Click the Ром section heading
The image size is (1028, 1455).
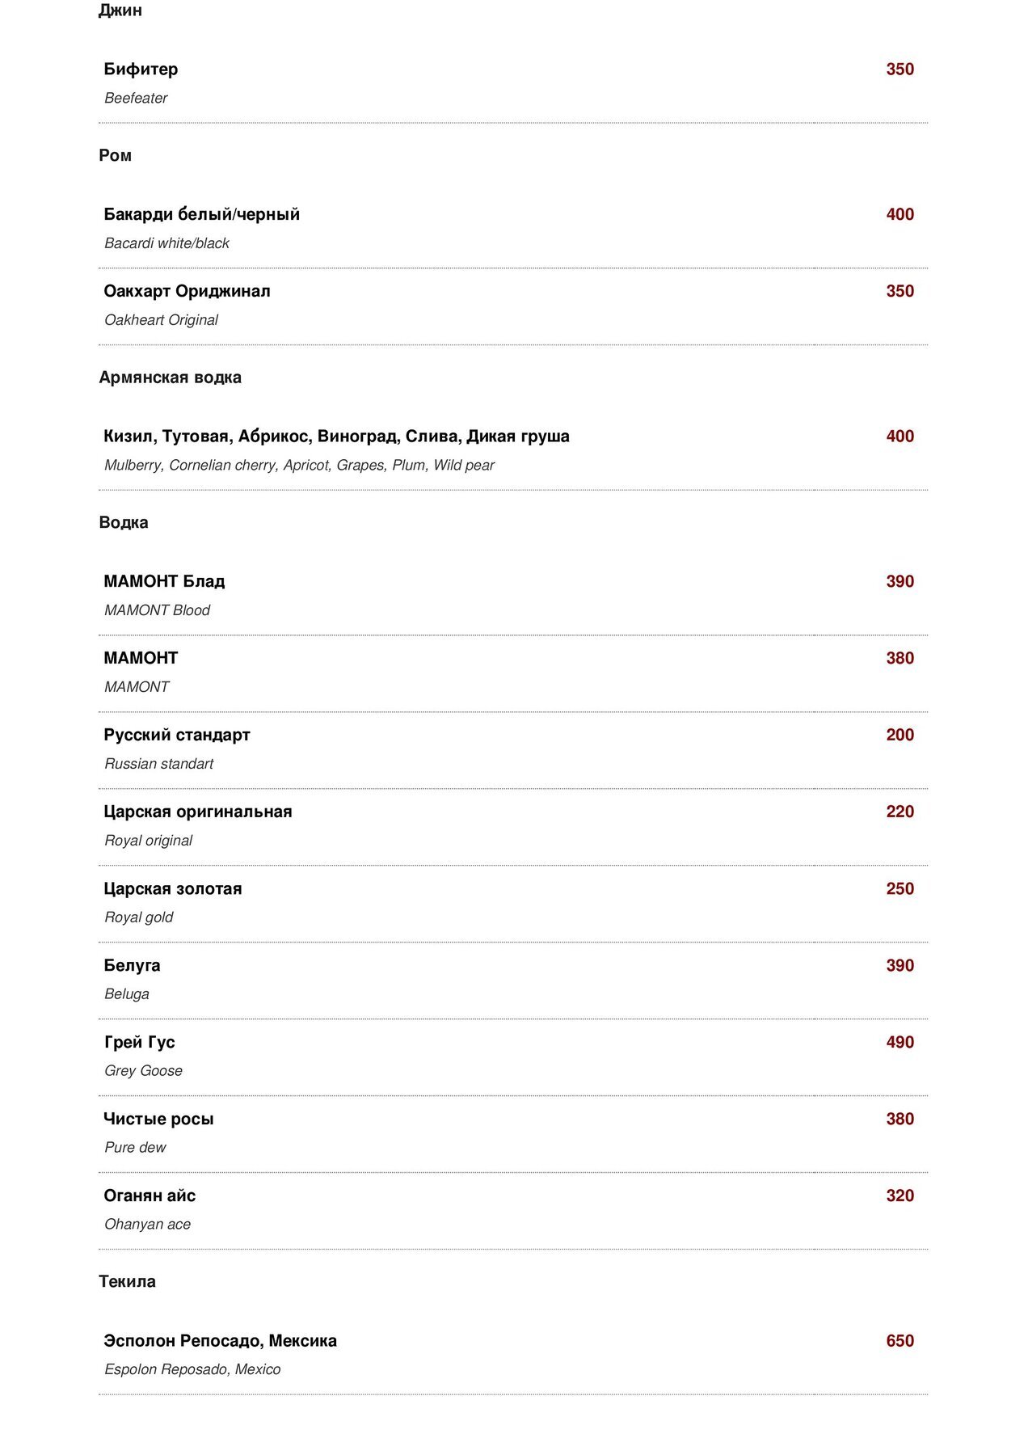point(115,155)
